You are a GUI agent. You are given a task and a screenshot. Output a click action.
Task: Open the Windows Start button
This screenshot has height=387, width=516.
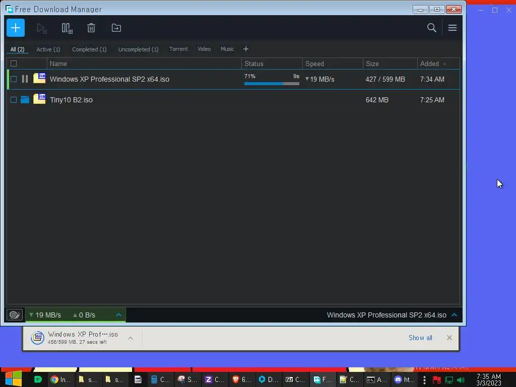[x=14, y=378]
